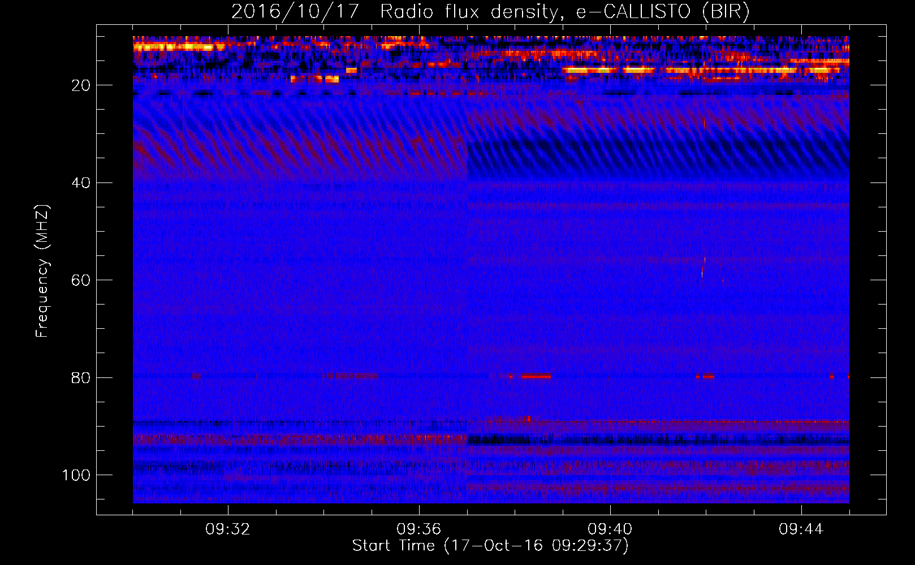
Task: Click the '09:40' time tick label
Action: [x=610, y=529]
